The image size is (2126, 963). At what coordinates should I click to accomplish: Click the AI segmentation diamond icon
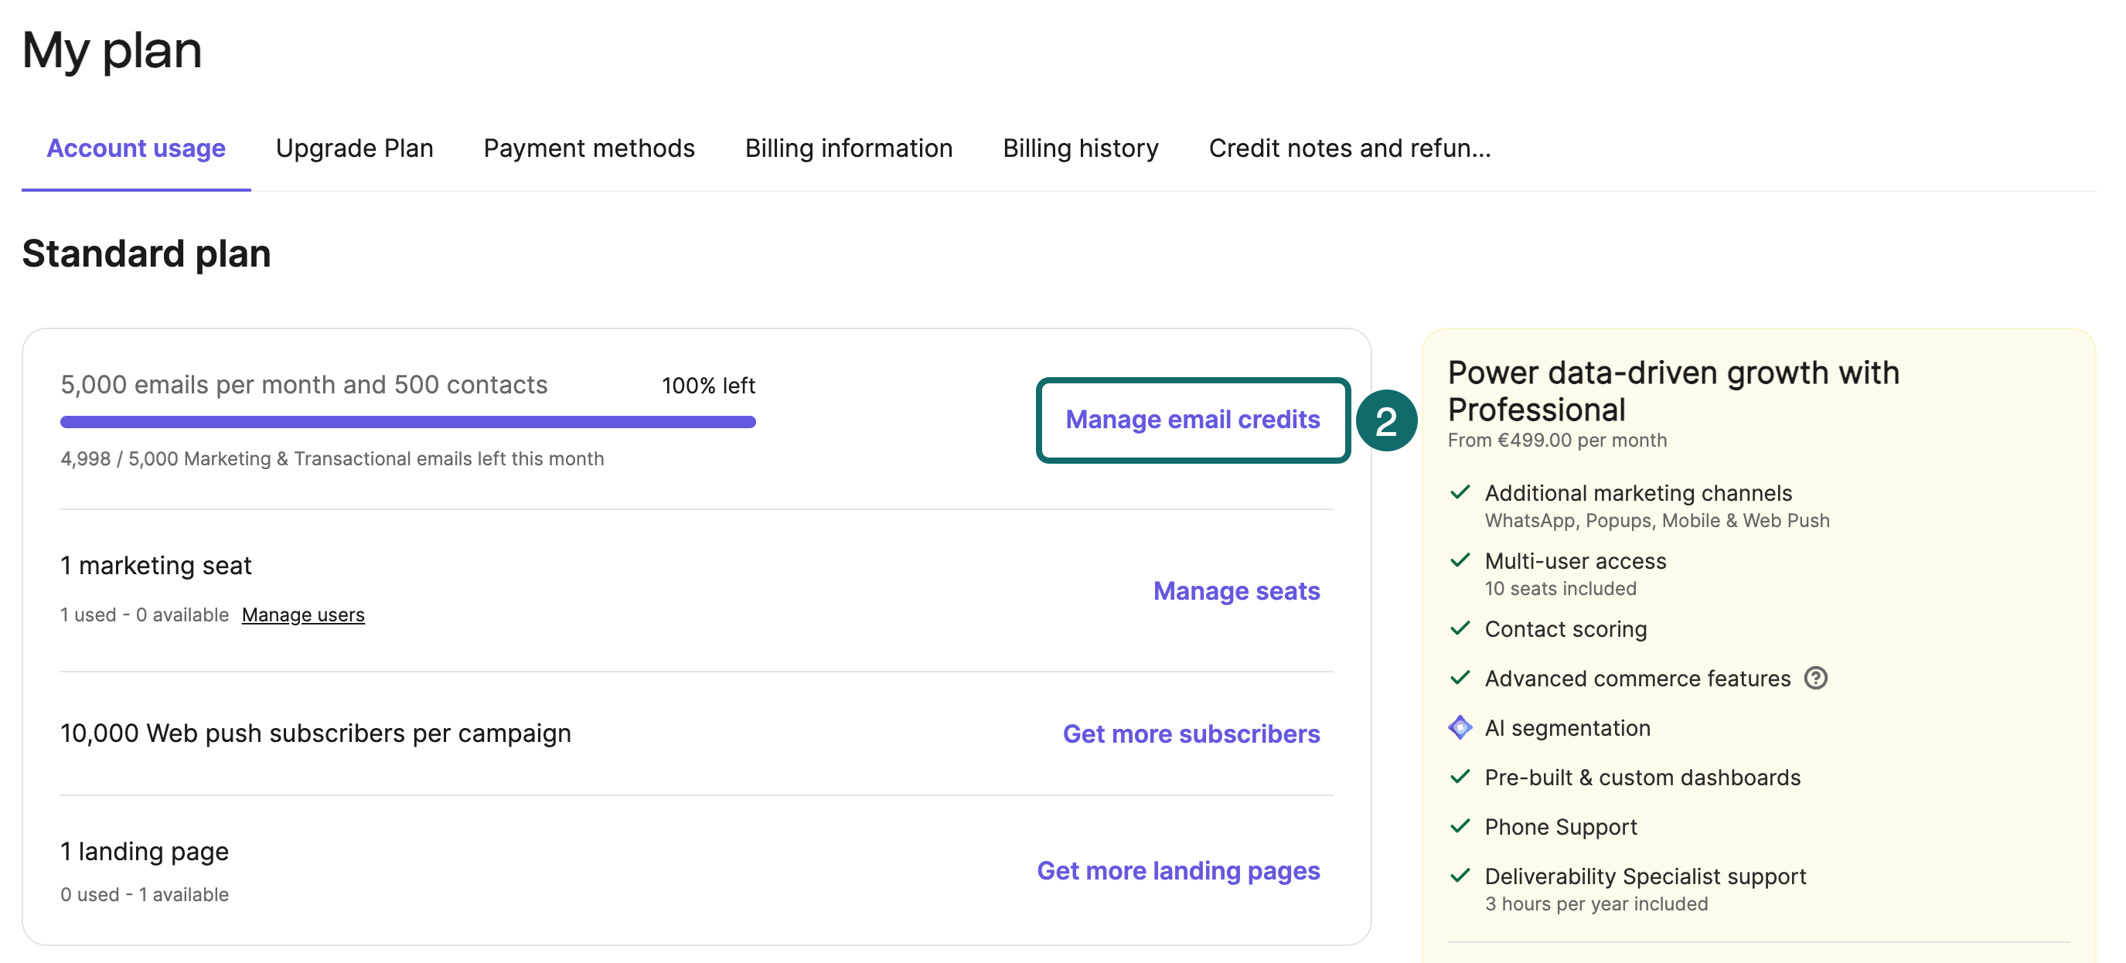pos(1461,728)
